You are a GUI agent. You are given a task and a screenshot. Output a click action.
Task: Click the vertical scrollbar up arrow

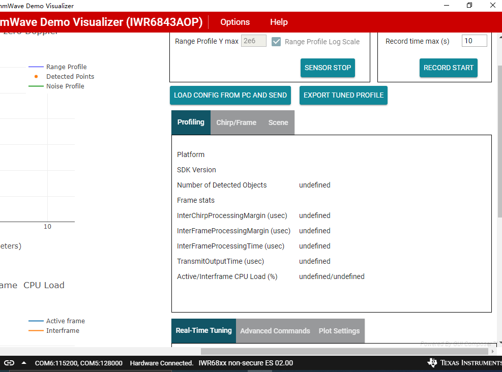coord(500,37)
